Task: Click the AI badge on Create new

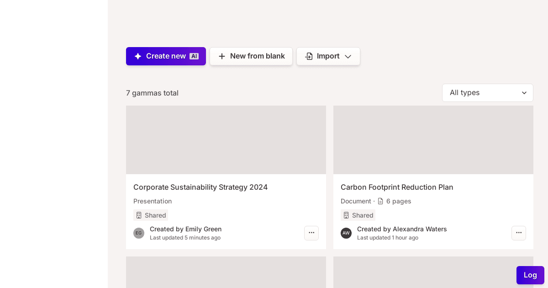Action: 194,56
